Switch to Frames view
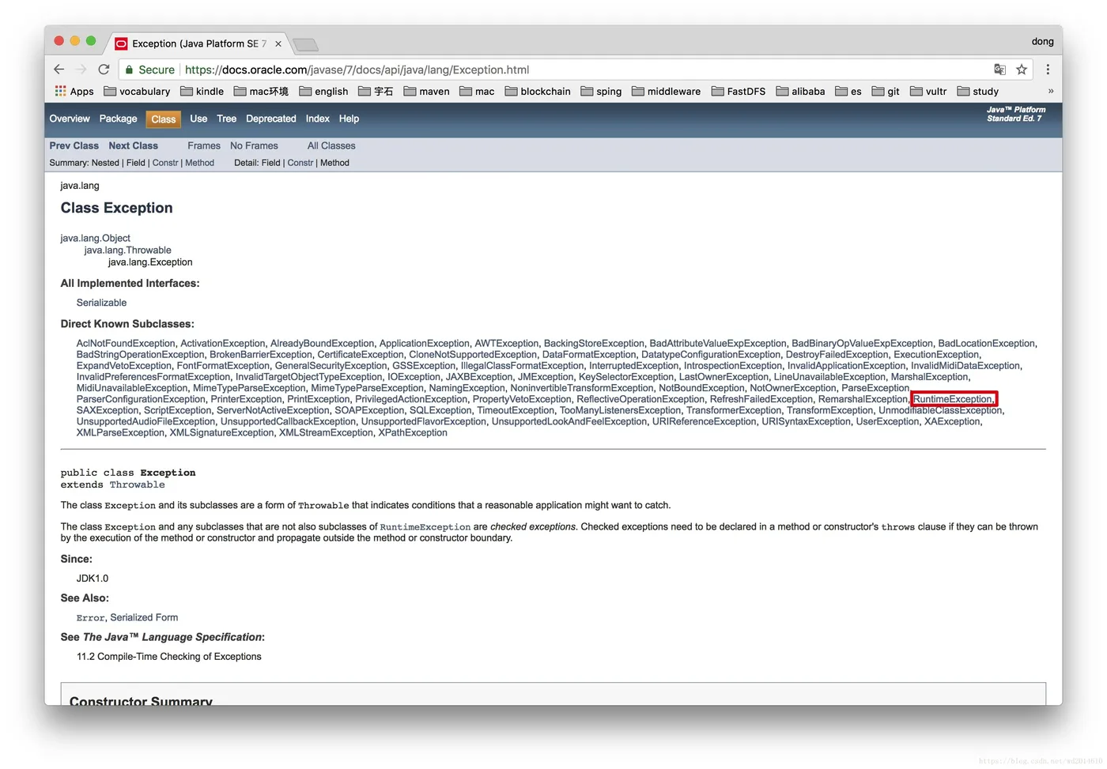The image size is (1107, 769). (204, 146)
